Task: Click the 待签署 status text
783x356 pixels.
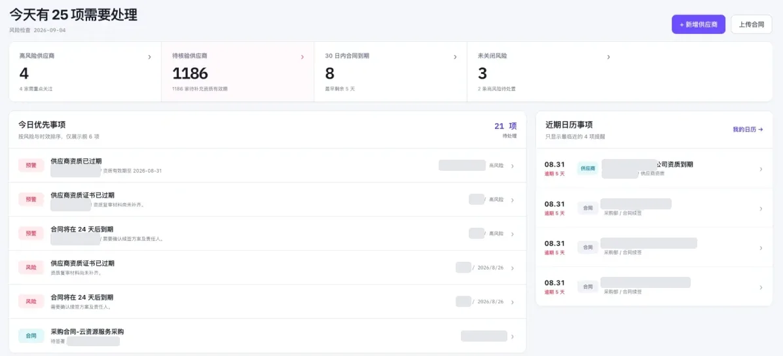Action: coord(58,342)
